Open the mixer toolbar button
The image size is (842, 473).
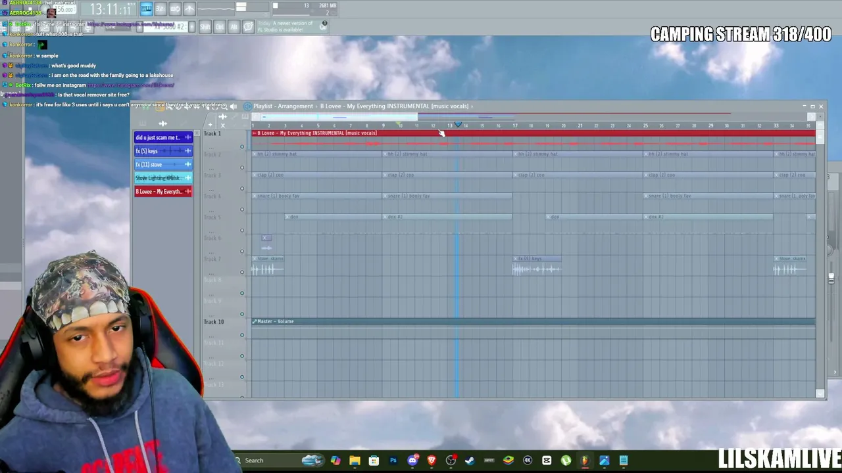(189, 9)
